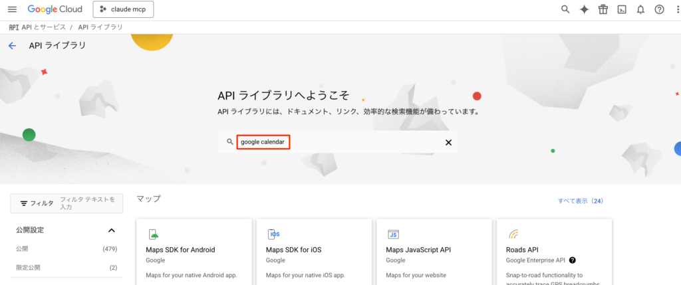The height and width of the screenshot is (285, 681).
Task: Open the main navigation hamburger menu
Action: pyautogui.click(x=12, y=9)
